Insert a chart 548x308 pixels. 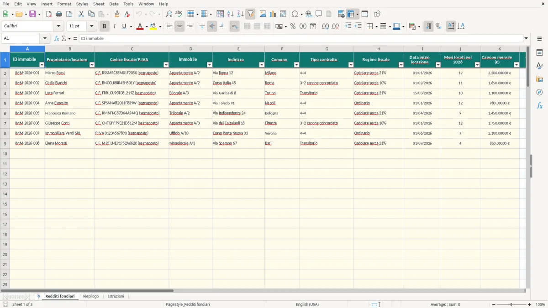pos(273,14)
